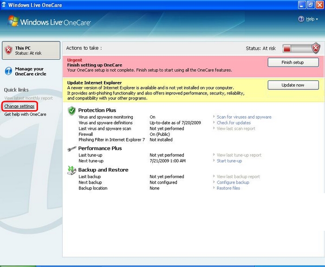This screenshot has height=267, width=325.
Task: Click the 'Not installed' phishing filter value
Action: (161, 140)
